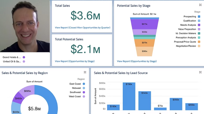The height and width of the screenshot is (114, 204).
Task: Click the $3.6M Total Sales value
Action: (85, 16)
